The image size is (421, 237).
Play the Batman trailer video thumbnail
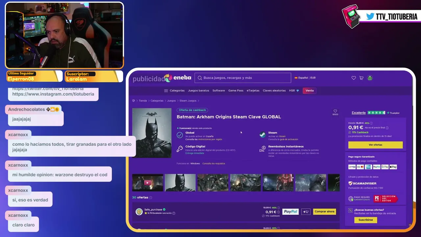[147, 183]
